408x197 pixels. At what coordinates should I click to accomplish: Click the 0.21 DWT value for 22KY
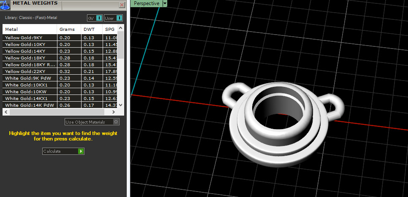(89, 71)
